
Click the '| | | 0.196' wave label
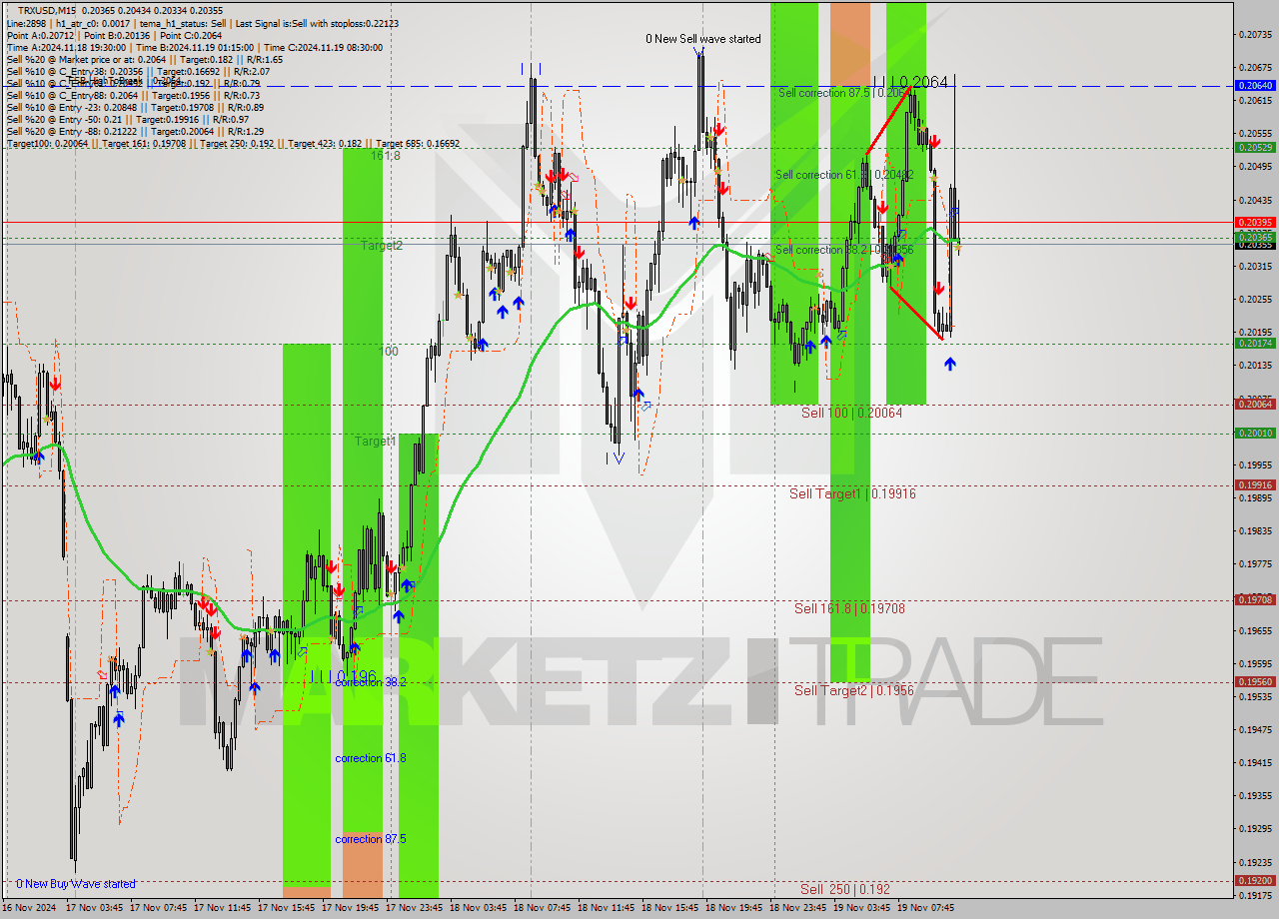[x=343, y=676]
